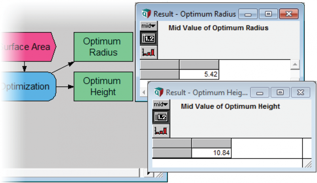Switch Optimum Height result to graph view
Image resolution: width=317 pixels, height=183 pixels.
pyautogui.click(x=161, y=131)
